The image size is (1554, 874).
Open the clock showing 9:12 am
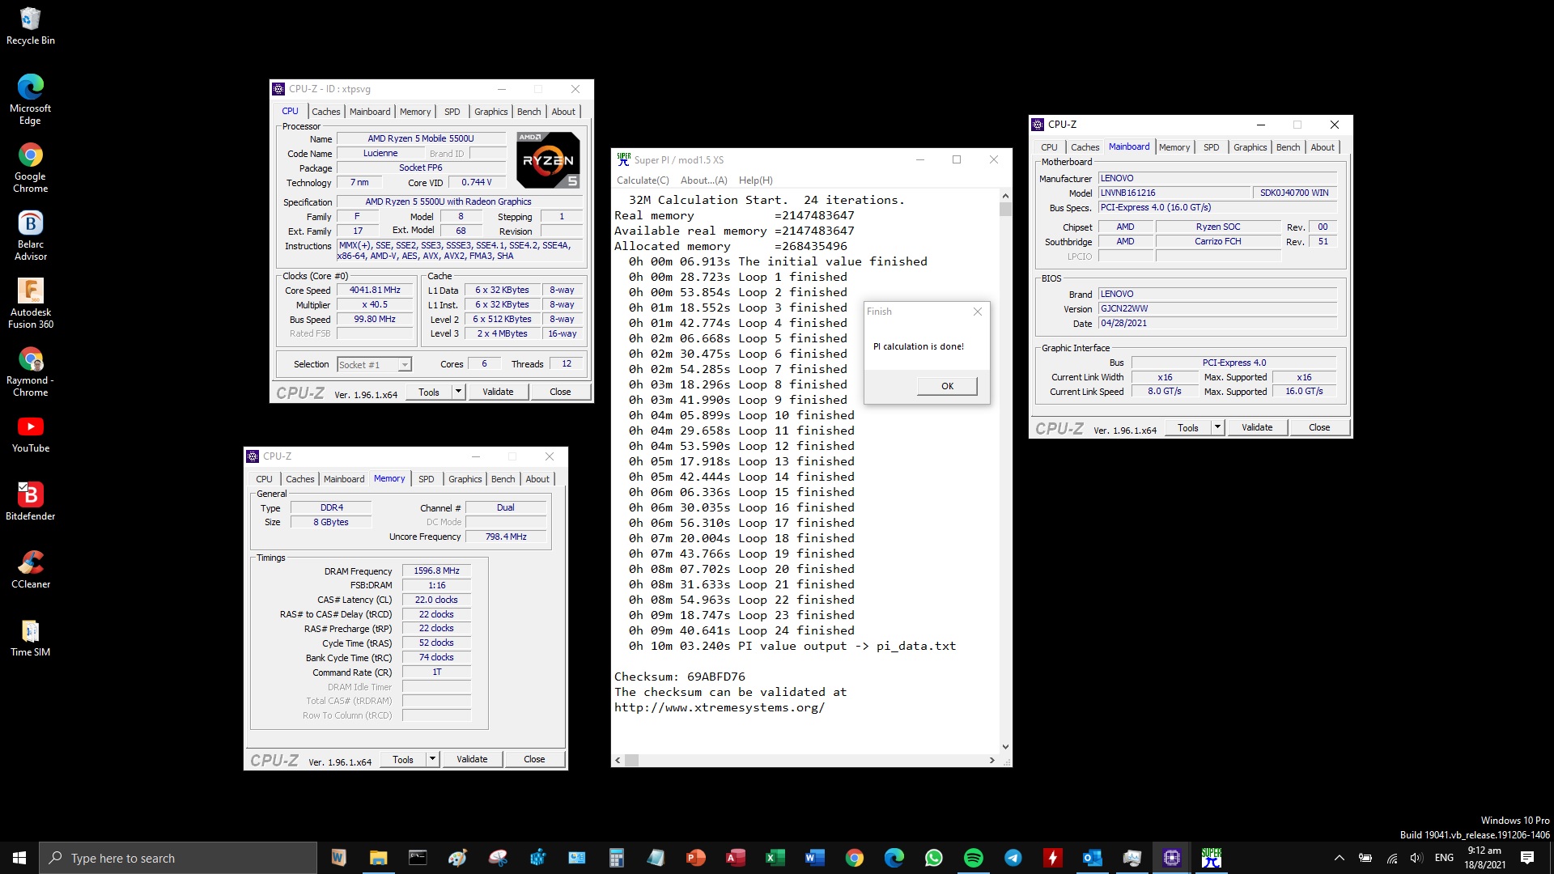[1484, 858]
